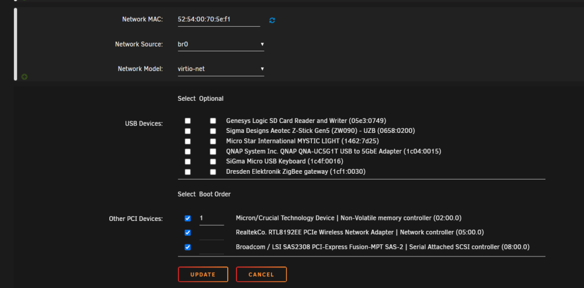This screenshot has width=584, height=288.
Task: Mark Aeotec Z-Stick Gen5 as optional
Action: pyautogui.click(x=213, y=131)
